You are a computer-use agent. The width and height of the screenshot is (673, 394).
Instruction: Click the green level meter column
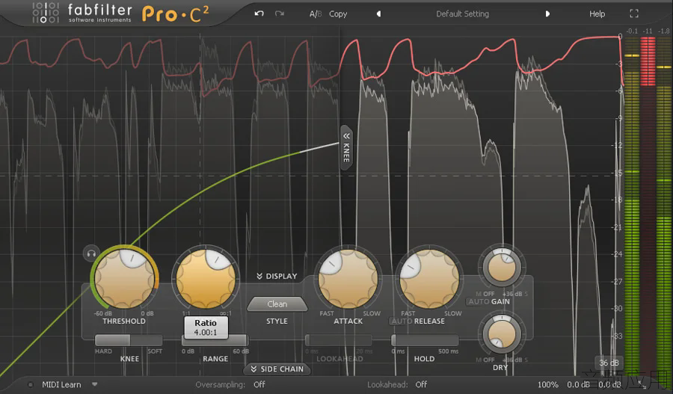(x=632, y=206)
